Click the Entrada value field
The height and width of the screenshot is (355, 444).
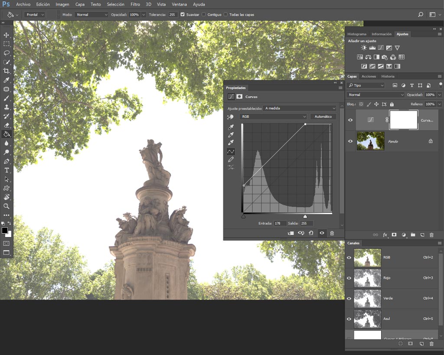point(280,223)
